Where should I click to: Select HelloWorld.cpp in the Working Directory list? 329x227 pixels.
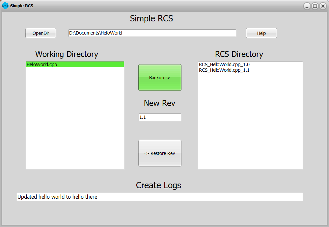click(x=42, y=64)
